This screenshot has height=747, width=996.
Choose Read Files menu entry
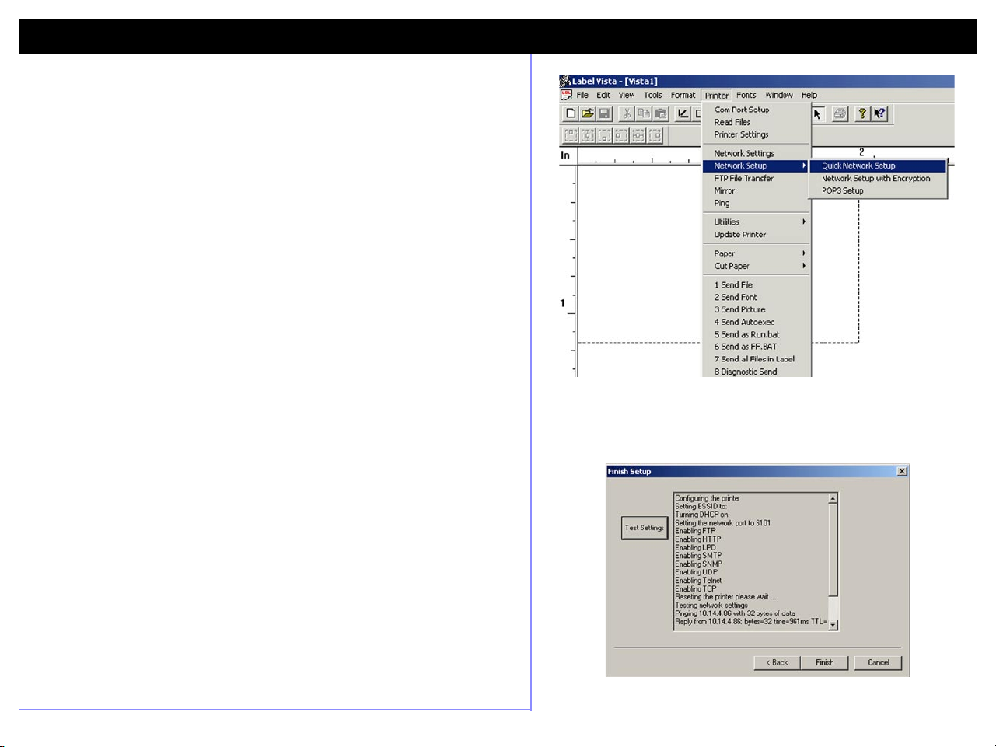[x=756, y=122]
